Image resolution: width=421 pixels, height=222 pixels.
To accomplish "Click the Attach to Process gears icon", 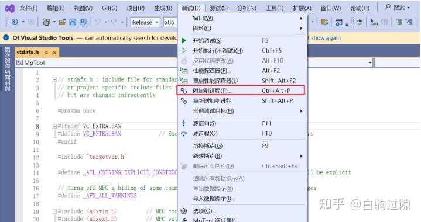I will pyautogui.click(x=184, y=91).
